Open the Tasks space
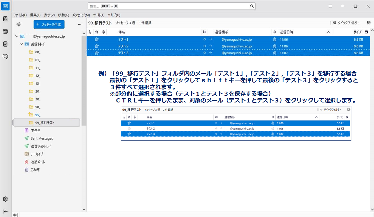374x217 pixels. pos(5,44)
